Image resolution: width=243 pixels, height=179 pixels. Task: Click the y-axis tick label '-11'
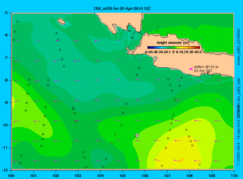[x=5, y=148]
